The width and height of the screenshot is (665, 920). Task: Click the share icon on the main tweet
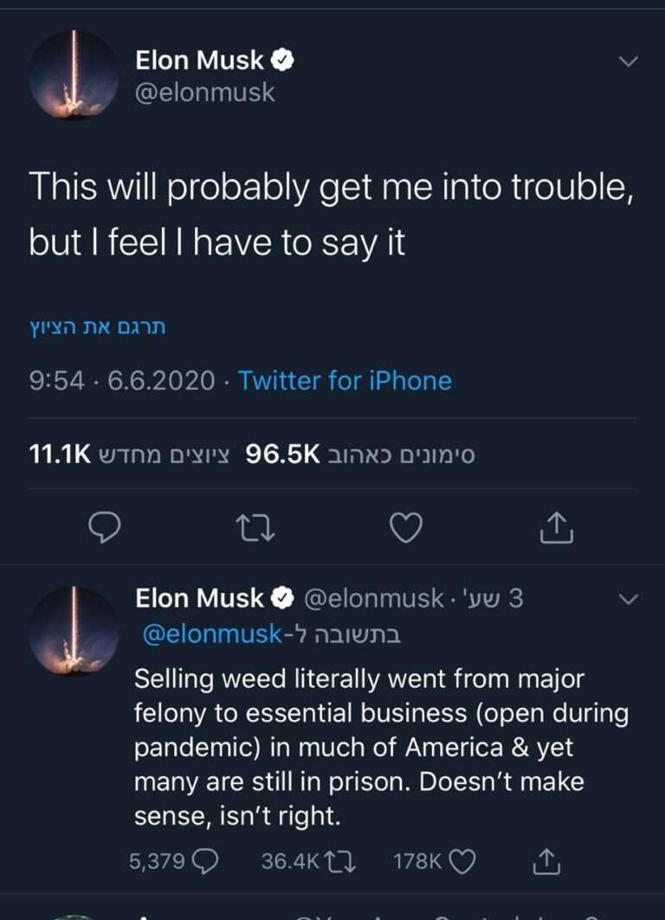[x=556, y=526]
